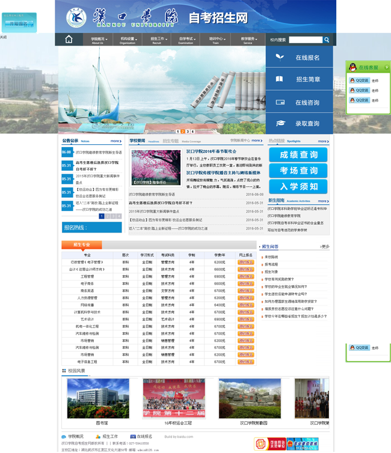
Task: Click the screen icon beside 在线咨询
Action: [280, 102]
